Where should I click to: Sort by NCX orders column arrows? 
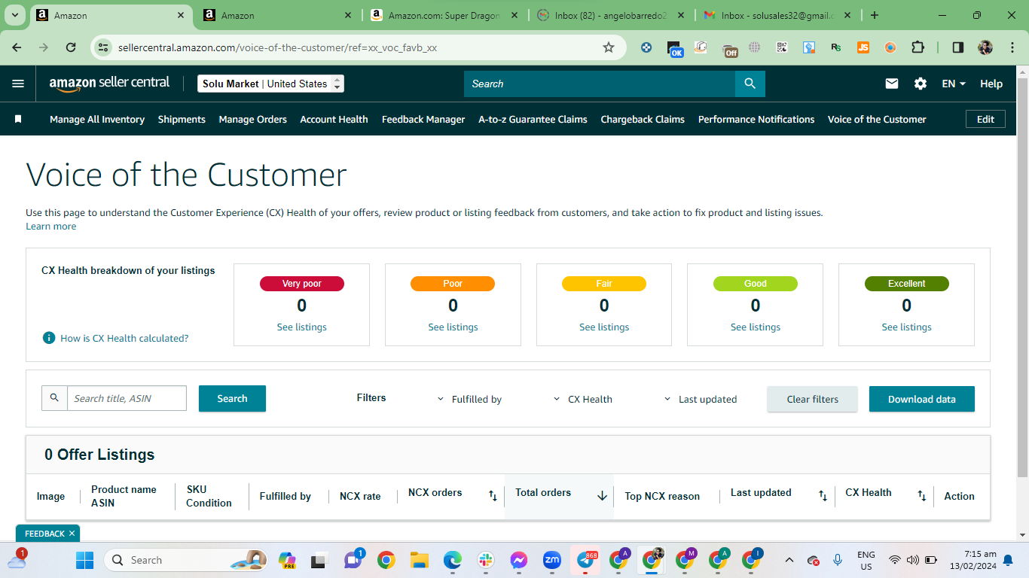point(493,496)
